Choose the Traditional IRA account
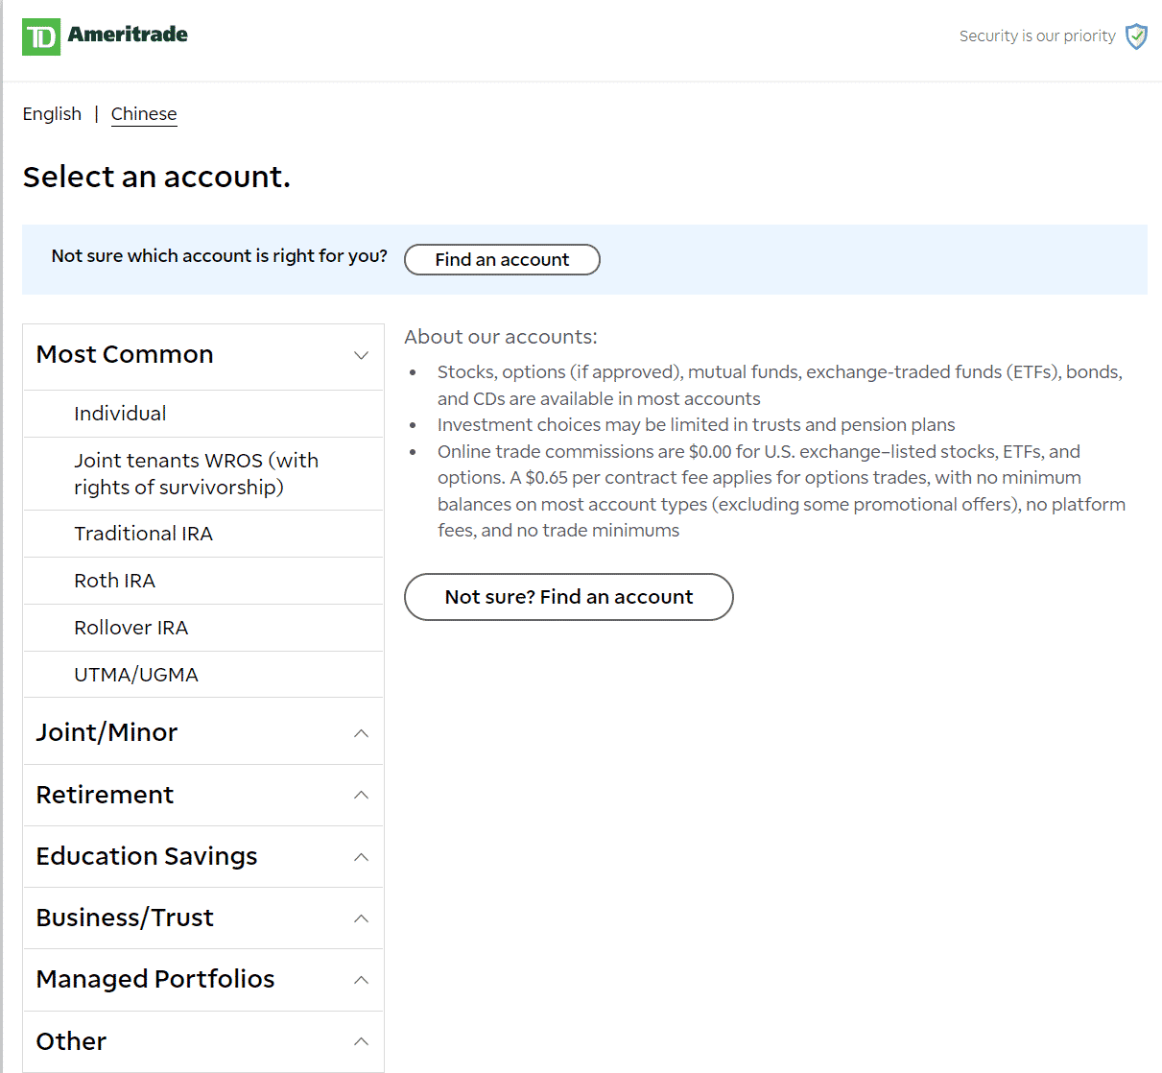1162x1073 pixels. 203,534
